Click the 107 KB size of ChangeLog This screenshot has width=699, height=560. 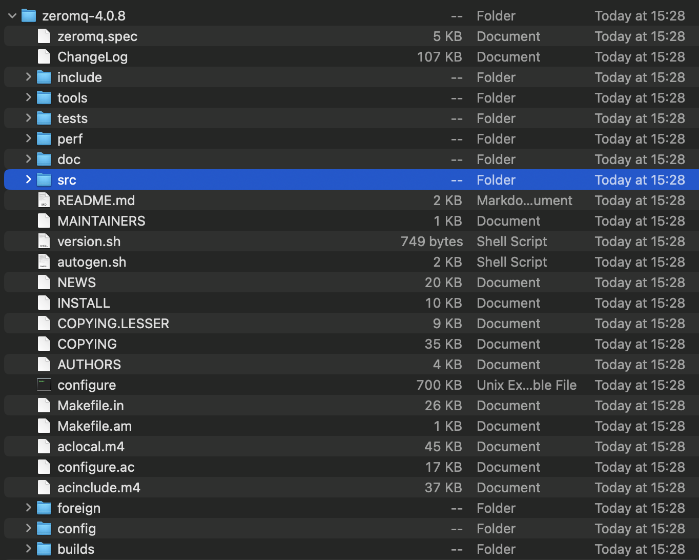click(x=440, y=57)
